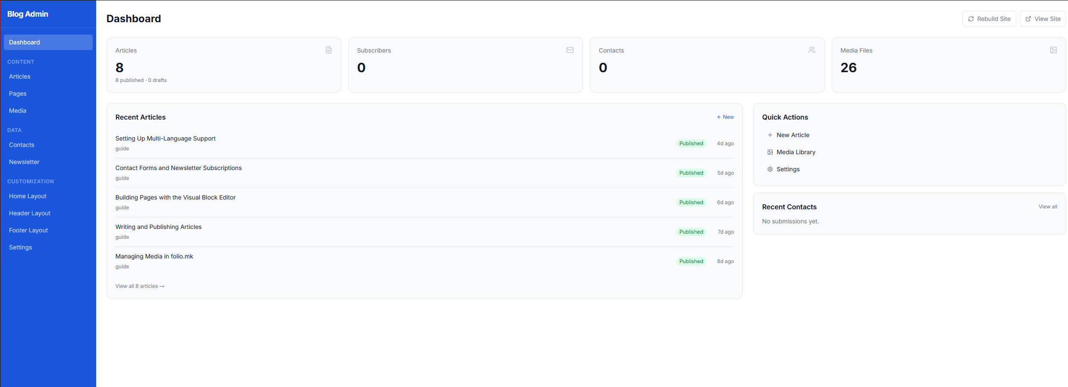Click the Recent Articles heading
This screenshot has width=1068, height=387.
(x=140, y=117)
